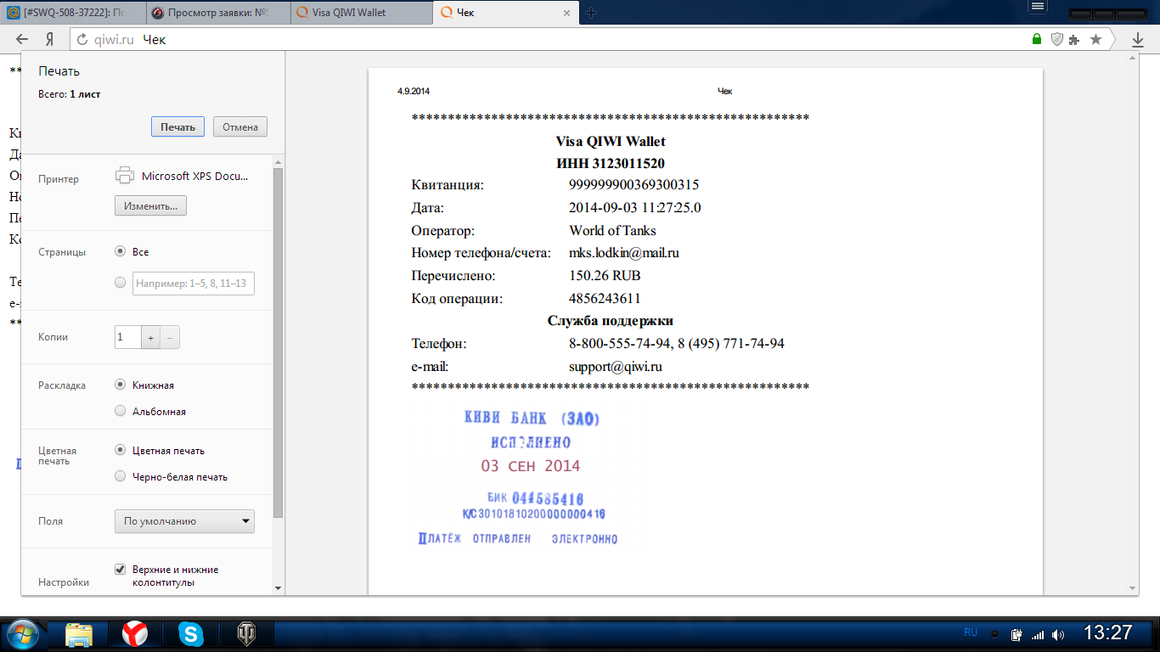The height and width of the screenshot is (652, 1160).
Task: Decrease copies with the minus button
Action: click(170, 337)
